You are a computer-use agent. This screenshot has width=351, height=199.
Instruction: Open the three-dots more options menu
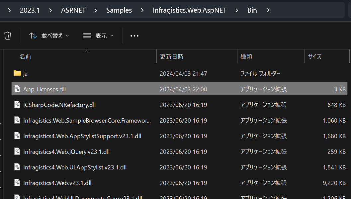coord(134,36)
